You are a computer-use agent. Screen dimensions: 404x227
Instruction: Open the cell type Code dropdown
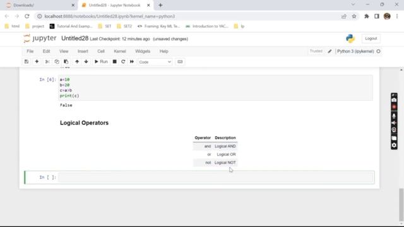[155, 62]
